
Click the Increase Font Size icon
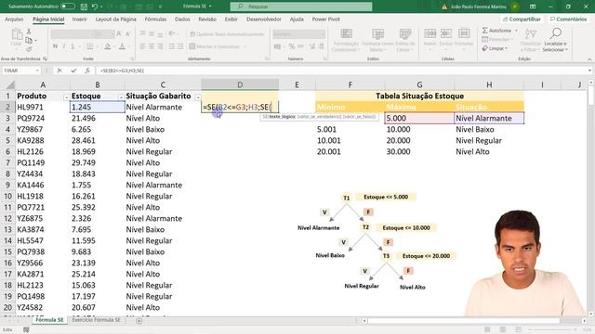(120, 34)
